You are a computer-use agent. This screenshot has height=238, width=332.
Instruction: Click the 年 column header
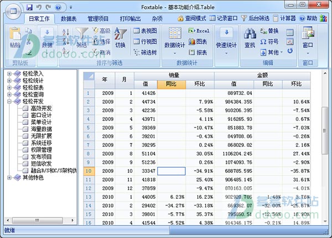click(x=105, y=80)
